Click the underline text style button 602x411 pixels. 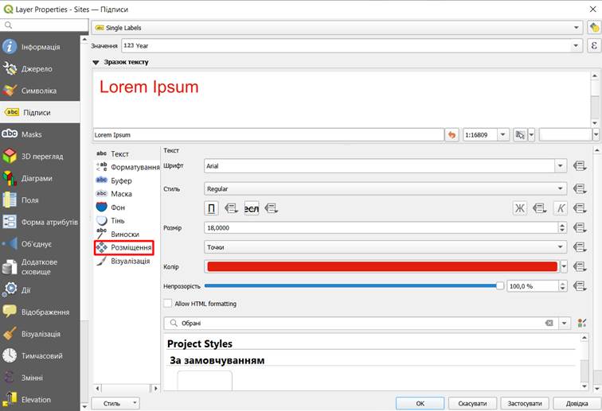point(212,208)
